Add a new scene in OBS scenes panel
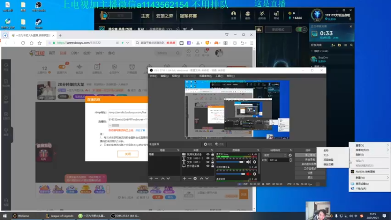The image size is (391, 220). pos(151,178)
